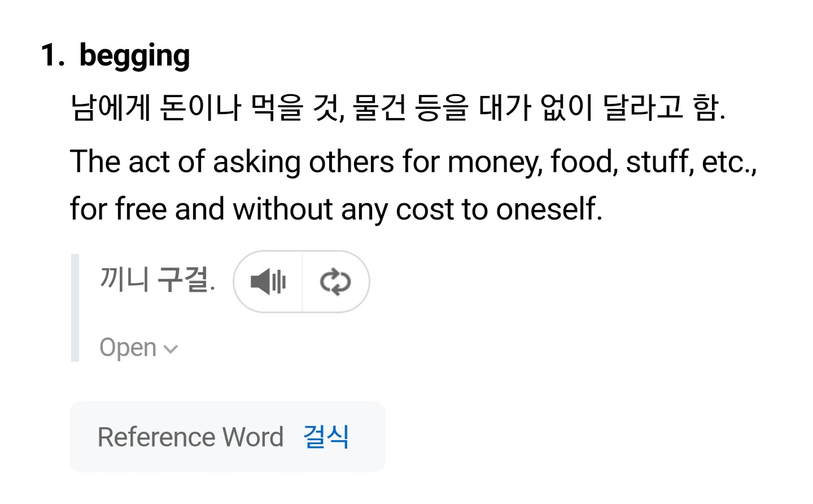Tap the word "asking" in the English definition

point(256,163)
